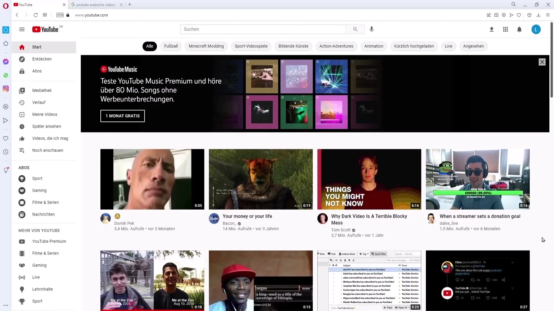This screenshot has height=311, width=554.
Task: Play the 'Me at the Zoo' thumbnail
Action: [x=152, y=280]
